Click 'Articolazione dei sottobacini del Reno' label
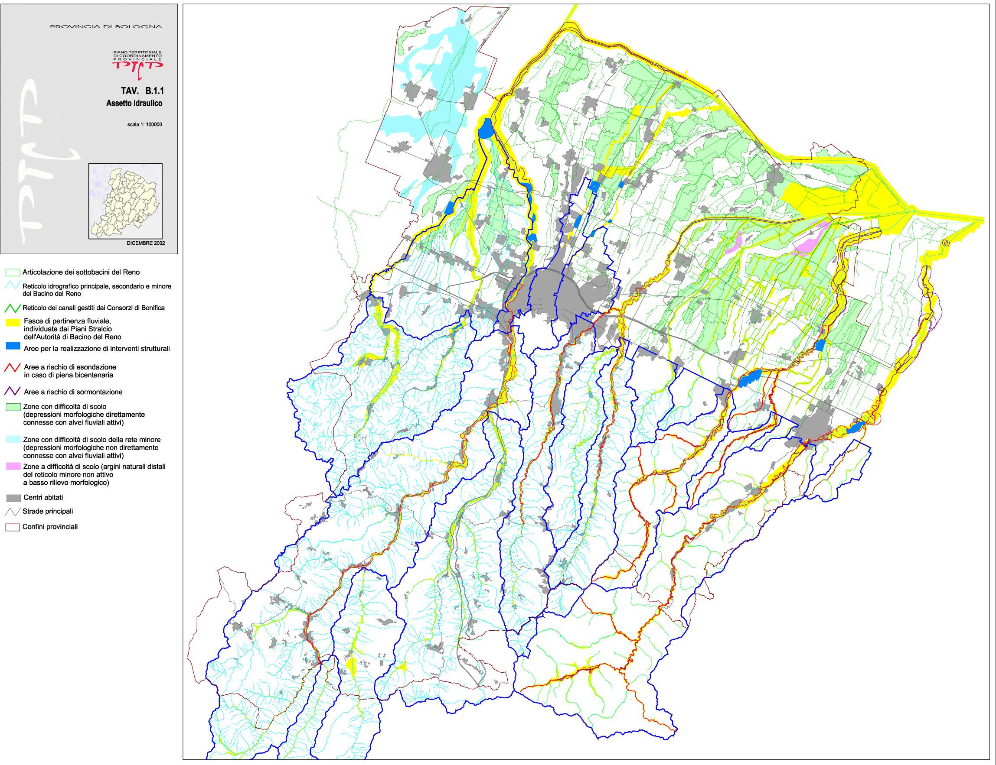Viewport: 996px width, 765px height. tap(81, 272)
